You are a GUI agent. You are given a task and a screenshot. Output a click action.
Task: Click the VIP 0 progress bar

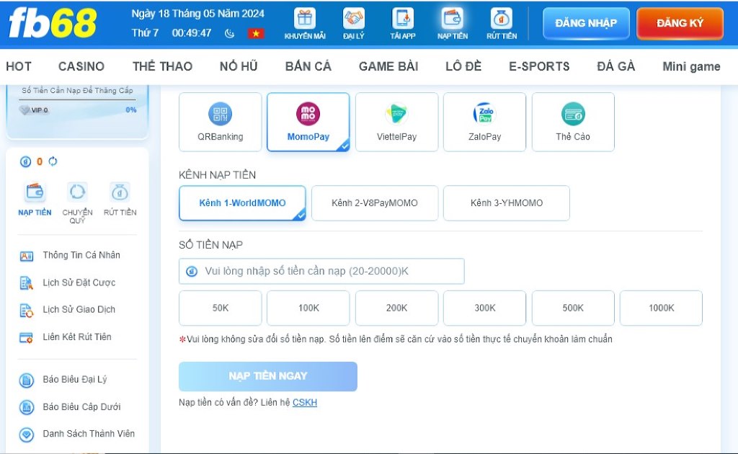click(x=76, y=110)
